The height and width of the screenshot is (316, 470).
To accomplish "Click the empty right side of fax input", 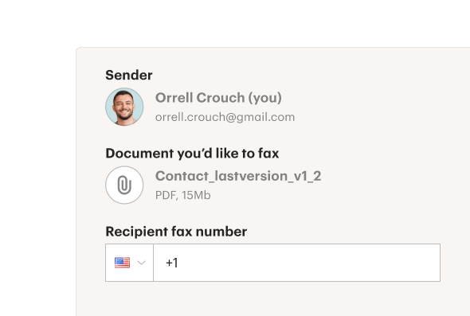I will [x=360, y=263].
